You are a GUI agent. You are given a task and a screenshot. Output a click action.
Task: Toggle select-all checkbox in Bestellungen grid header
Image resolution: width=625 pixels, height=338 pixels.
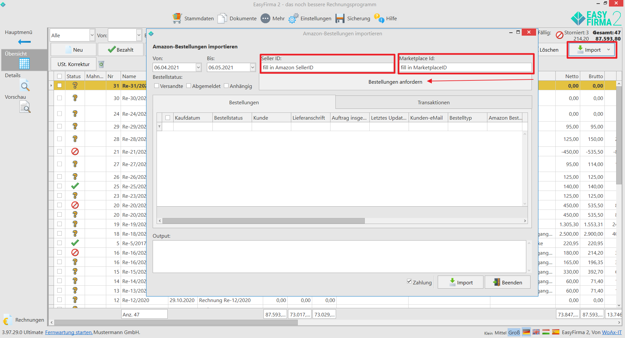pos(168,118)
